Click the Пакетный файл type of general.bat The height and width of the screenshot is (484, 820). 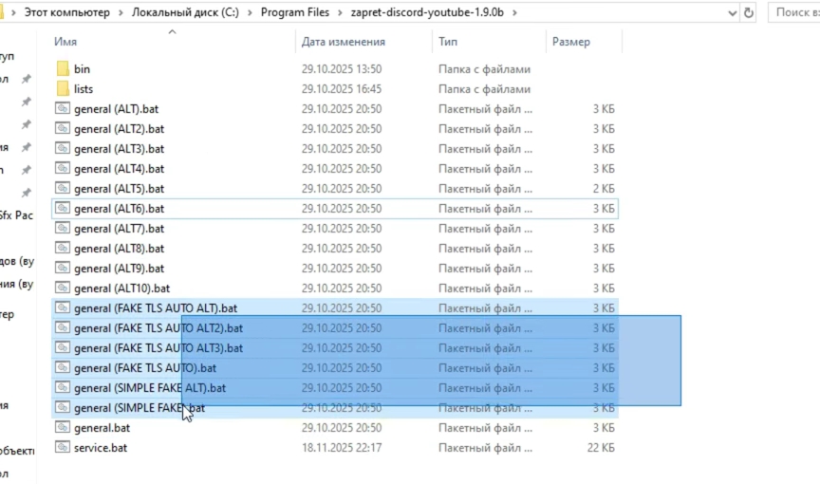(x=485, y=428)
